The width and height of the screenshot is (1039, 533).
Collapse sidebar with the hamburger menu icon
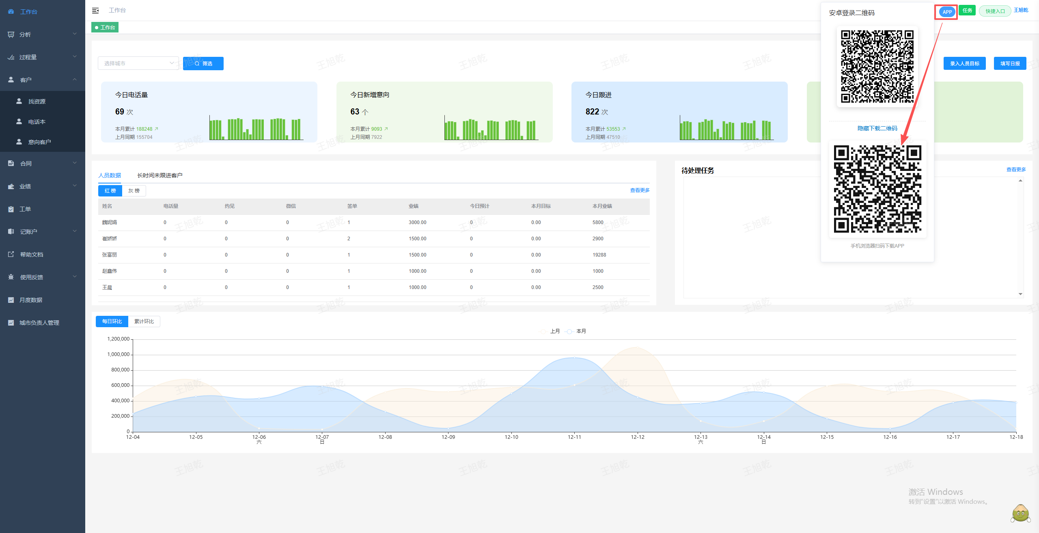pos(95,11)
